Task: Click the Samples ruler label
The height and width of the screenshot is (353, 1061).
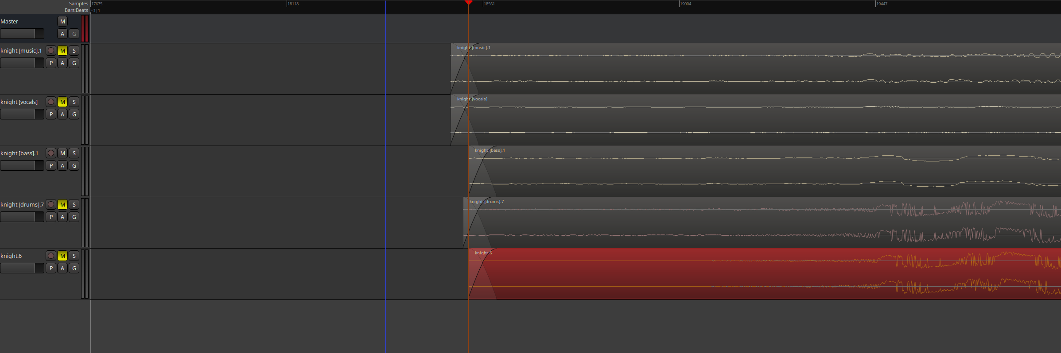Action: (x=78, y=4)
